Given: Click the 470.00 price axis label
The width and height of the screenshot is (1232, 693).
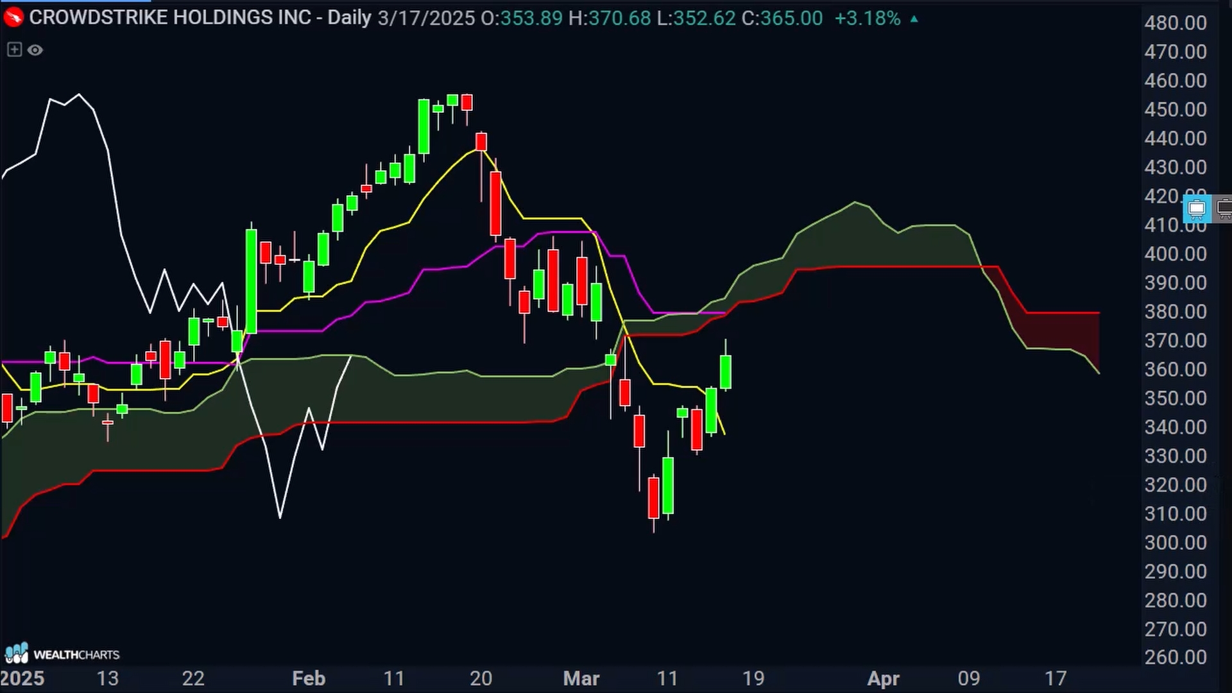Looking at the screenshot, I should pyautogui.click(x=1176, y=52).
